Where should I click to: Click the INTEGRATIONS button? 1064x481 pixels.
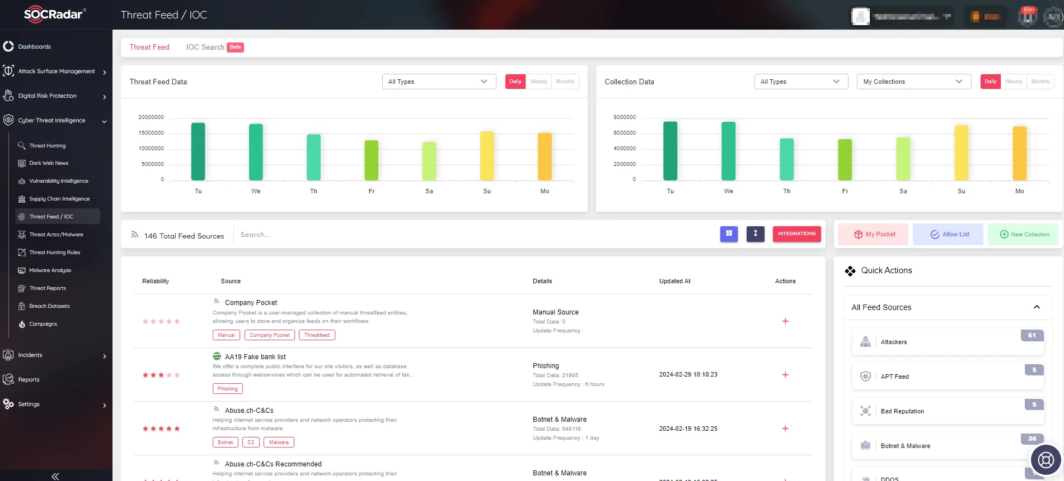tap(797, 234)
